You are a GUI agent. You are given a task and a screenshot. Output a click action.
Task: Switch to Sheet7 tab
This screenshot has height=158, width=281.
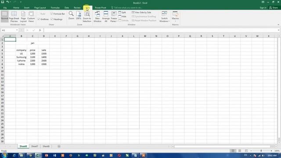tap(35, 146)
